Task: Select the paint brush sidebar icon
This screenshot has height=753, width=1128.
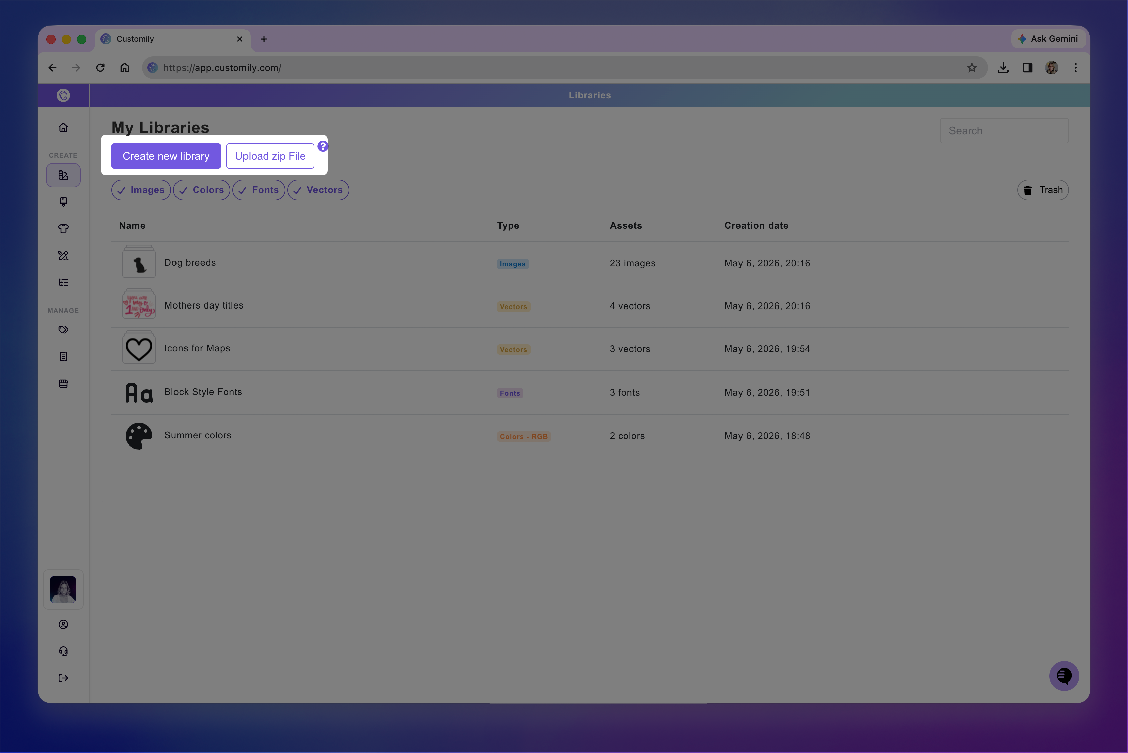Action: 63,202
